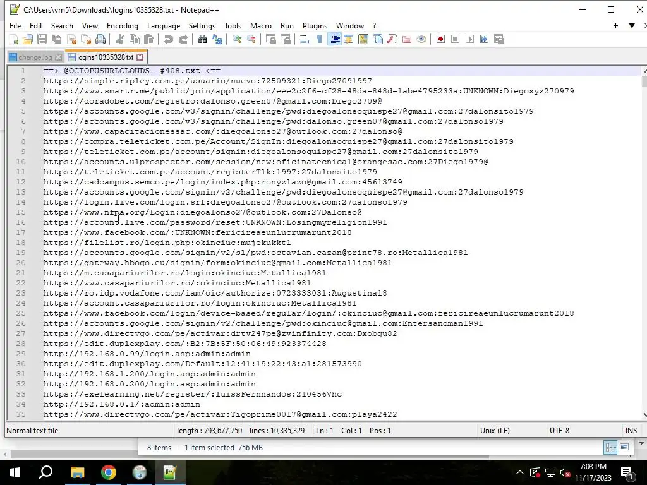Click the Copy toolbar icon
Viewport: 647px width, 485px height.
(135, 39)
